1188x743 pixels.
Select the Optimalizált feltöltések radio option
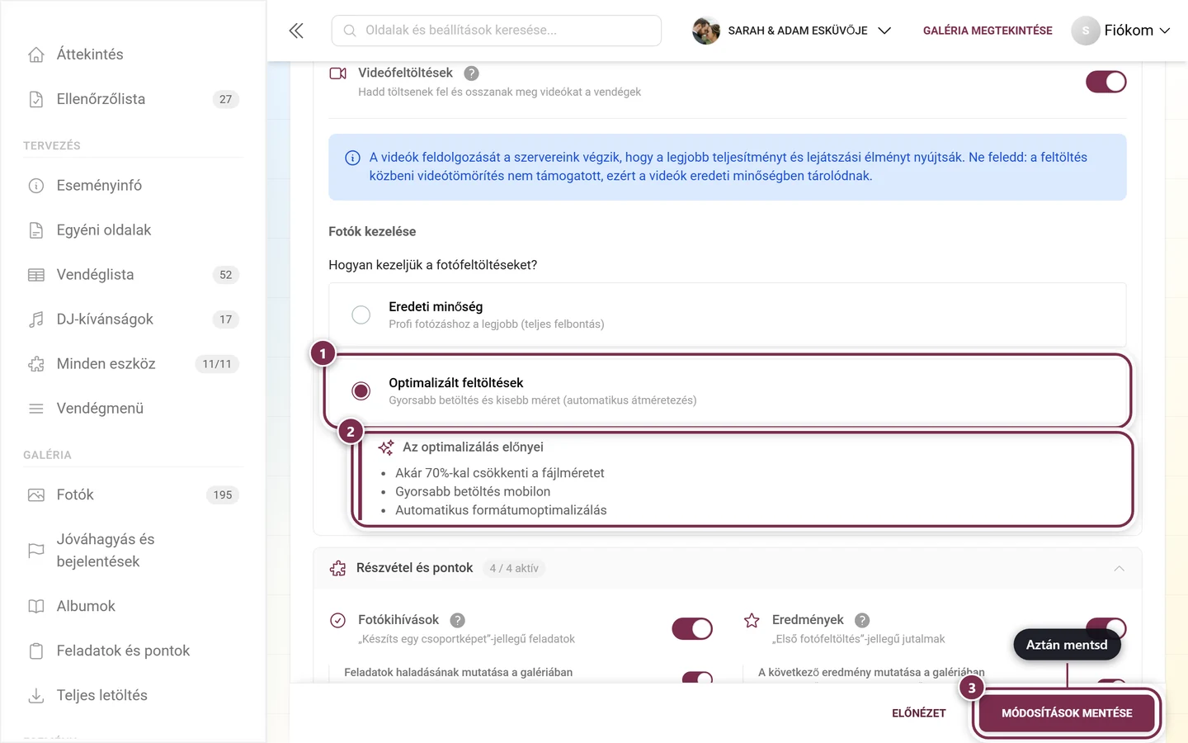361,390
